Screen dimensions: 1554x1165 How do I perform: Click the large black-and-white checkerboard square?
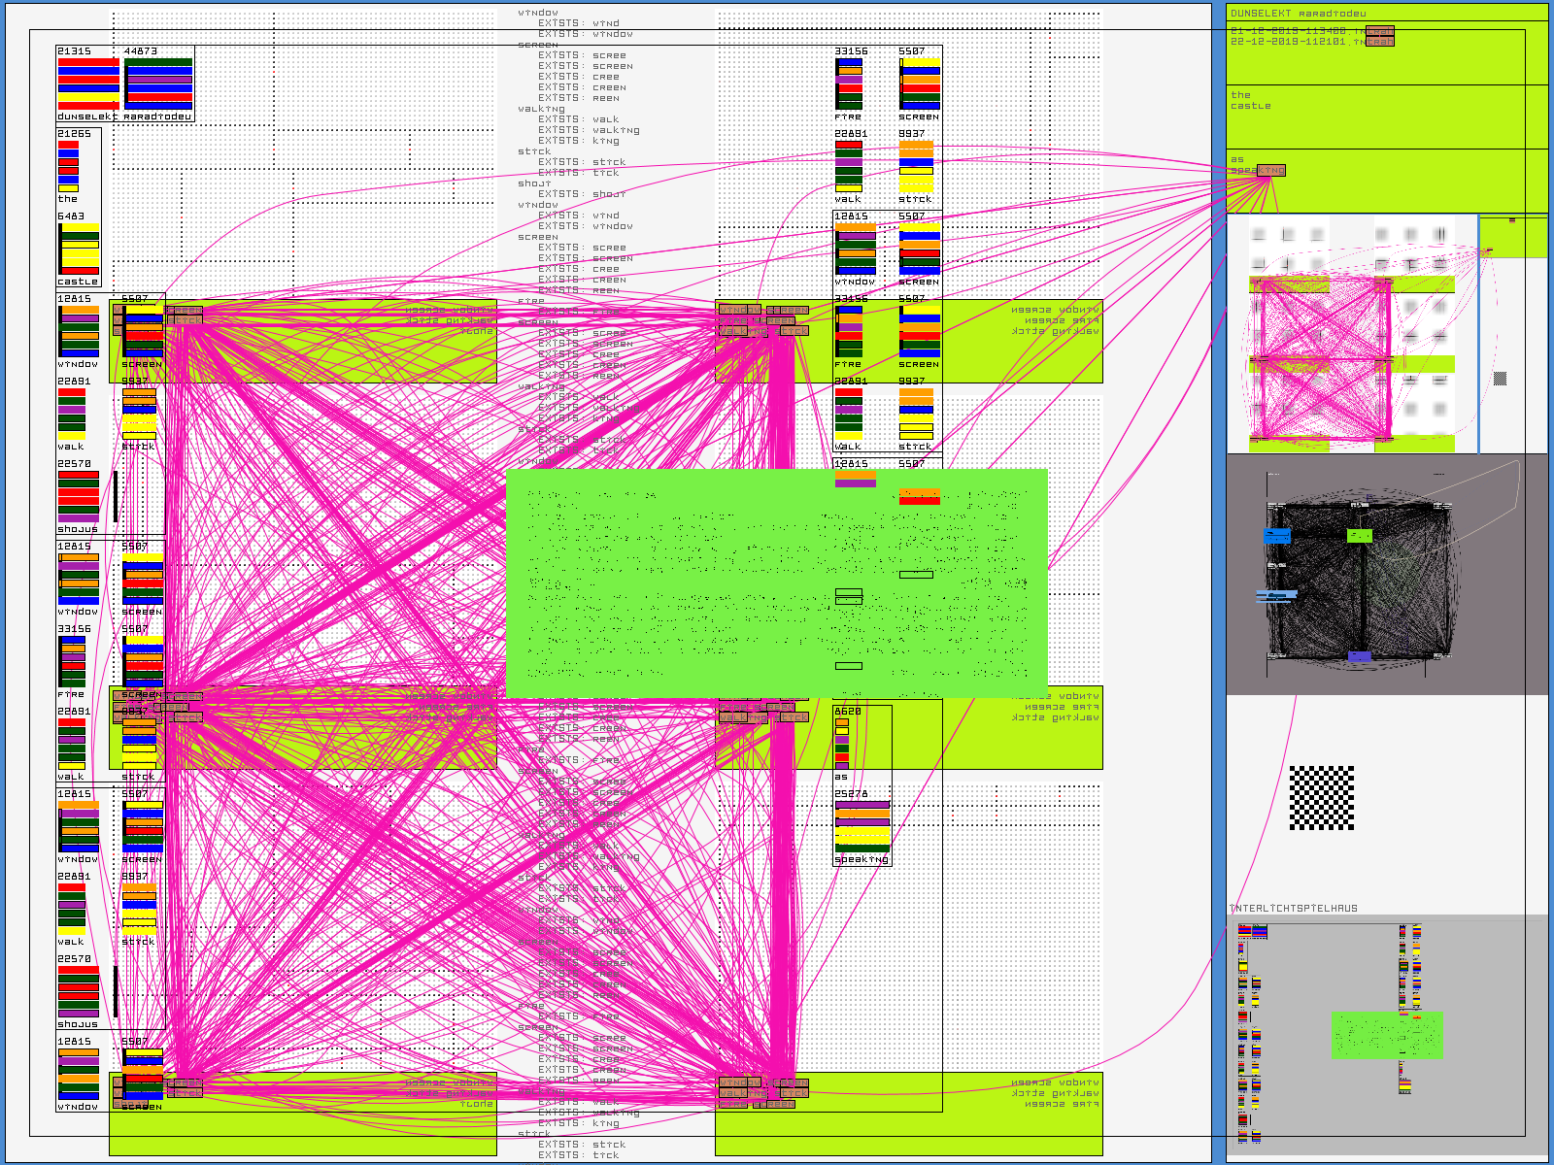point(1321,798)
